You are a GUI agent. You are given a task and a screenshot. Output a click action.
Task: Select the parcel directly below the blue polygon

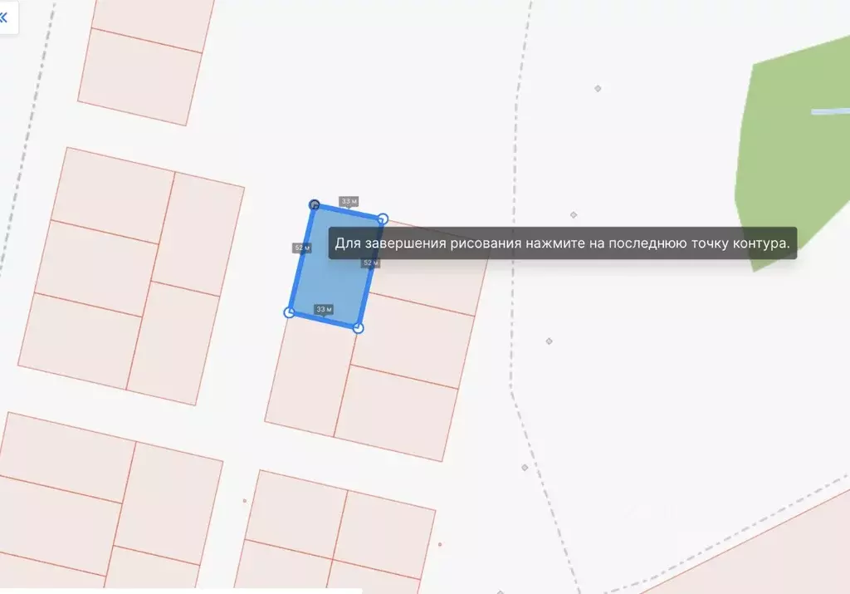coord(310,374)
